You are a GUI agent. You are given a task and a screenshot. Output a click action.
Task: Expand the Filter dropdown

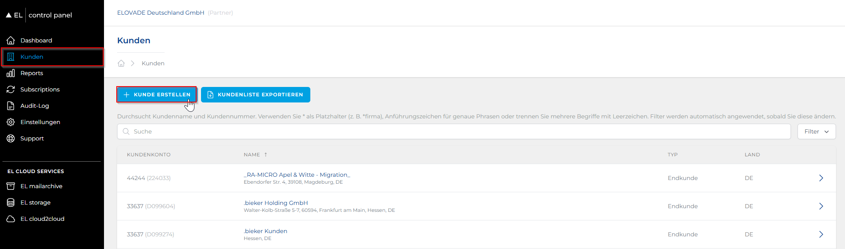tap(816, 131)
